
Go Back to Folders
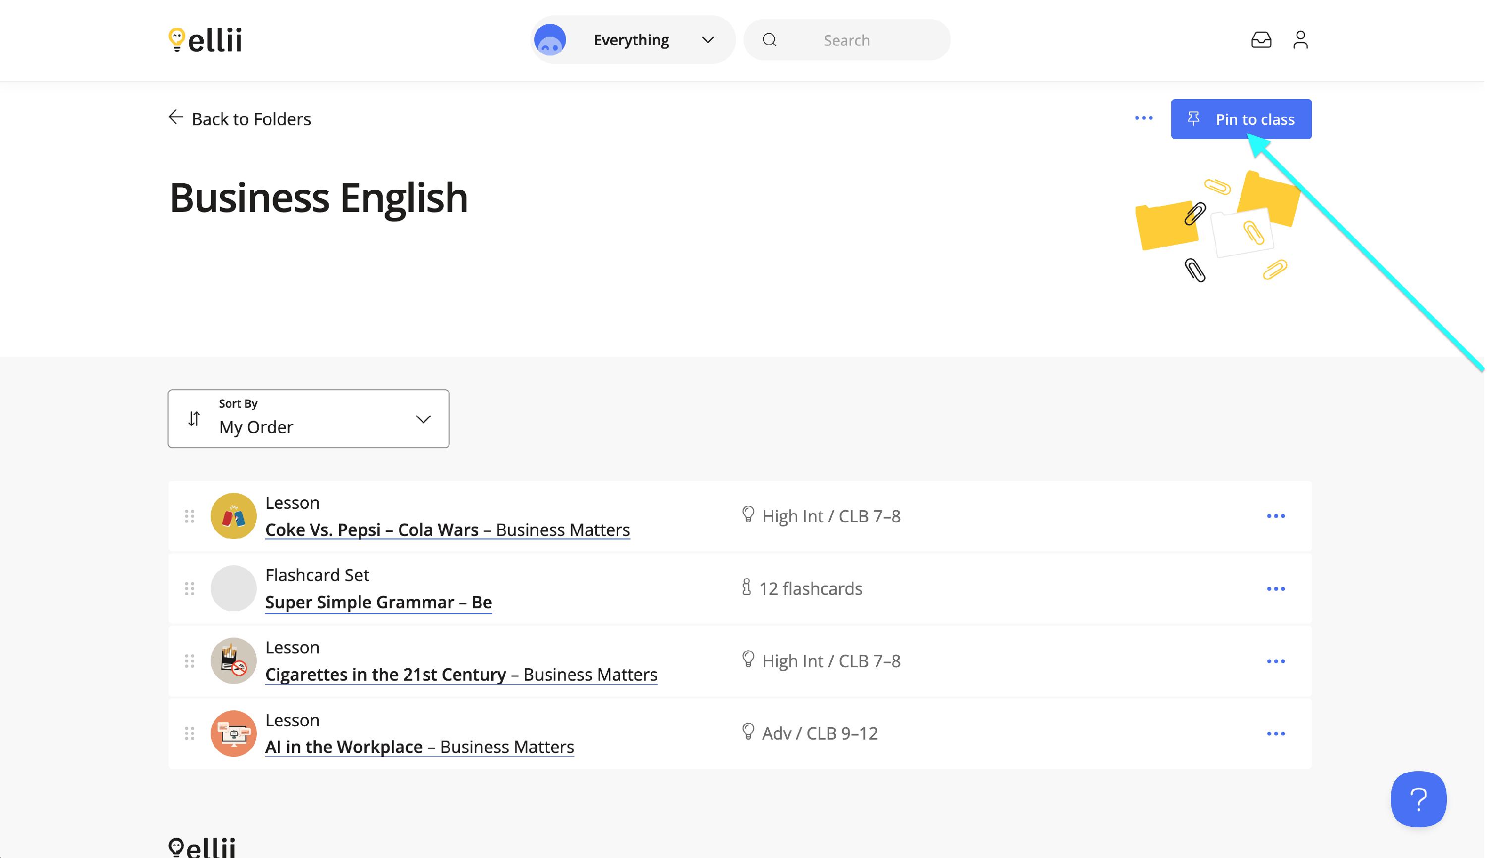239,119
